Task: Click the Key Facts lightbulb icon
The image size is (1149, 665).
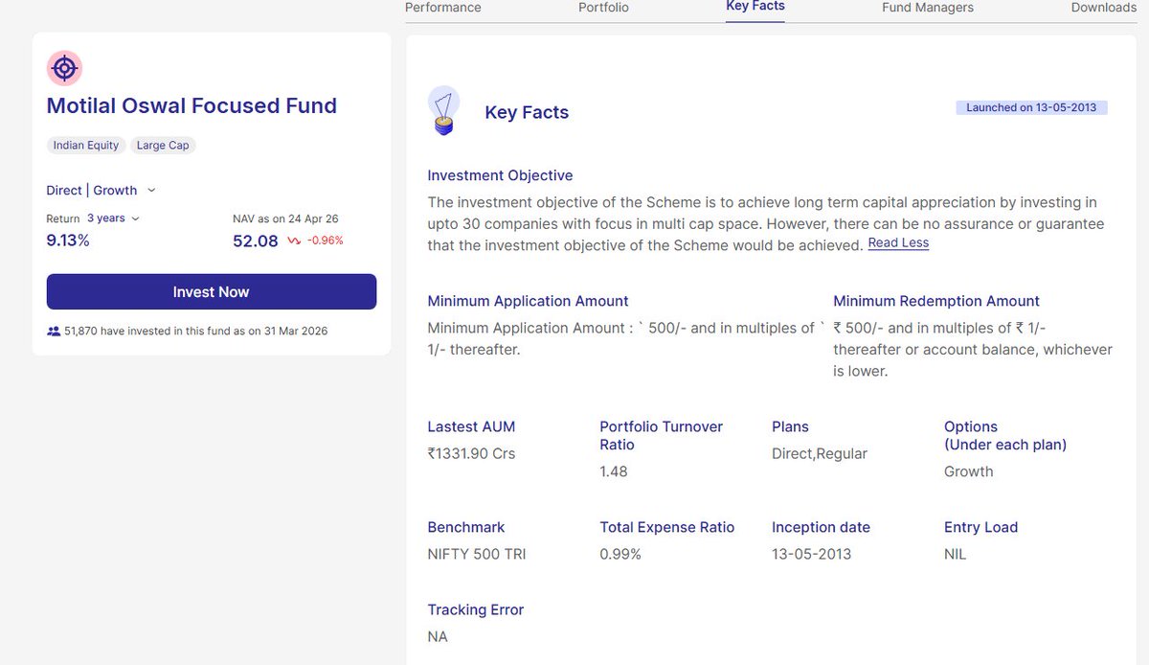Action: pos(443,110)
